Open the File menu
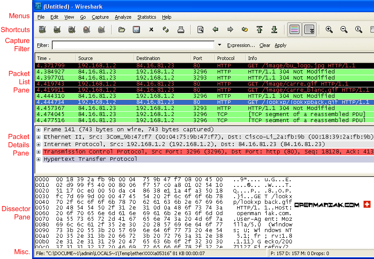 (x=41, y=17)
